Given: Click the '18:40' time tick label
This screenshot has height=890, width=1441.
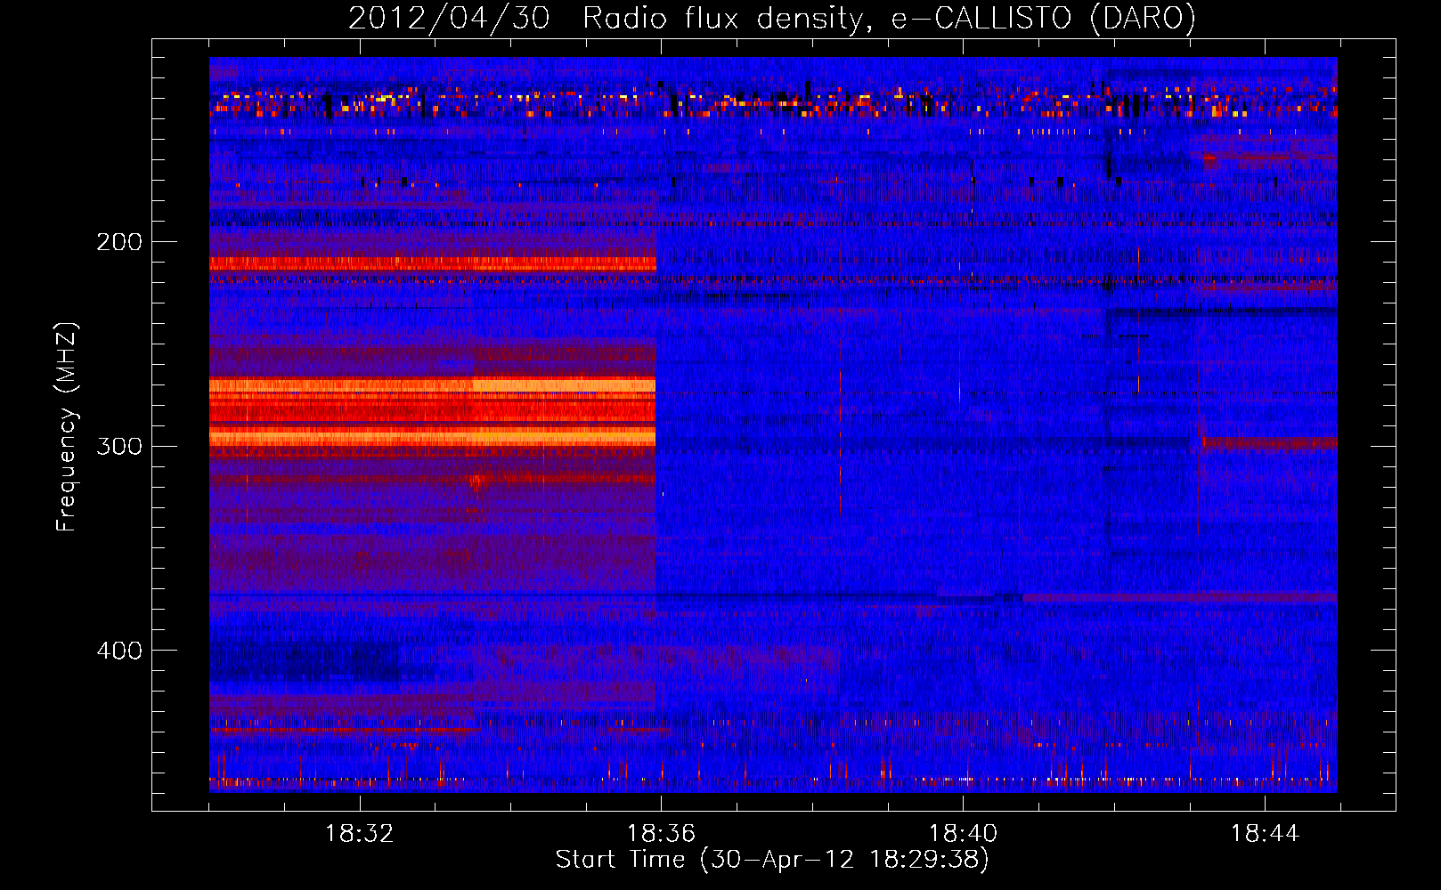Looking at the screenshot, I should point(963,834).
